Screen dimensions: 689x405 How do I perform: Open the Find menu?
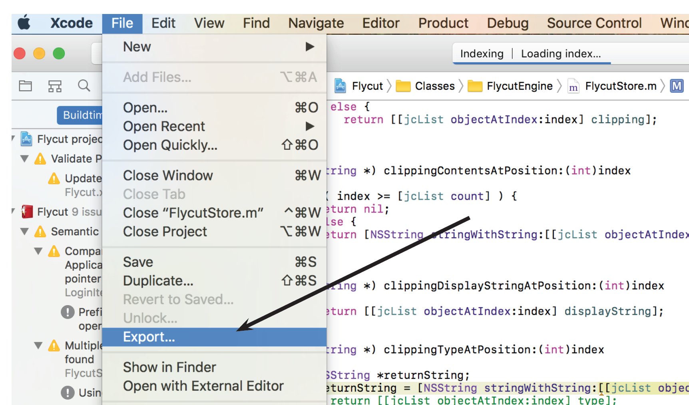(256, 23)
